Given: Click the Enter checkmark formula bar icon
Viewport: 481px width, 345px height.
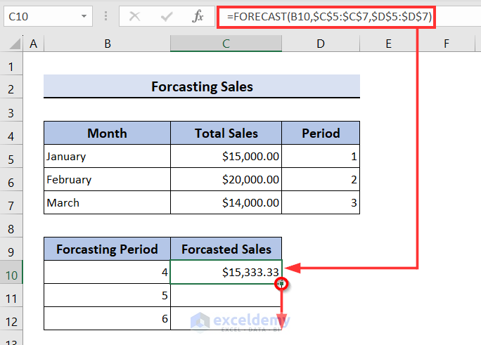Looking at the screenshot, I should click(167, 15).
